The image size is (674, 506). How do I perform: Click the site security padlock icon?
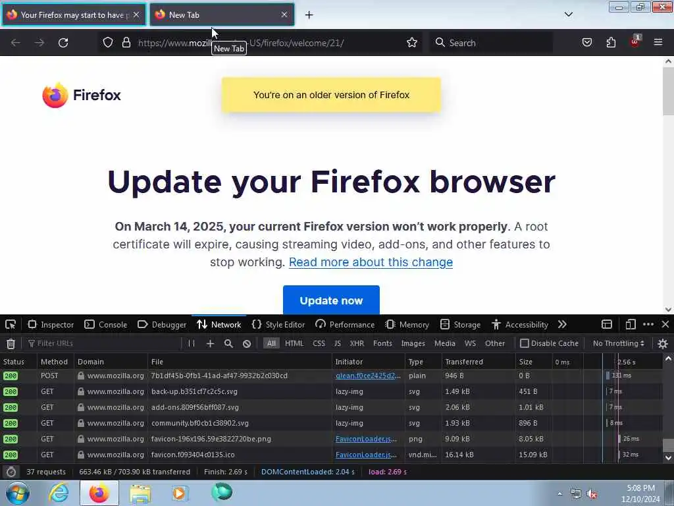(x=126, y=42)
